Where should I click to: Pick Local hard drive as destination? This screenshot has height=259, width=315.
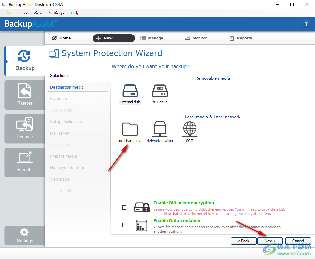(x=130, y=132)
